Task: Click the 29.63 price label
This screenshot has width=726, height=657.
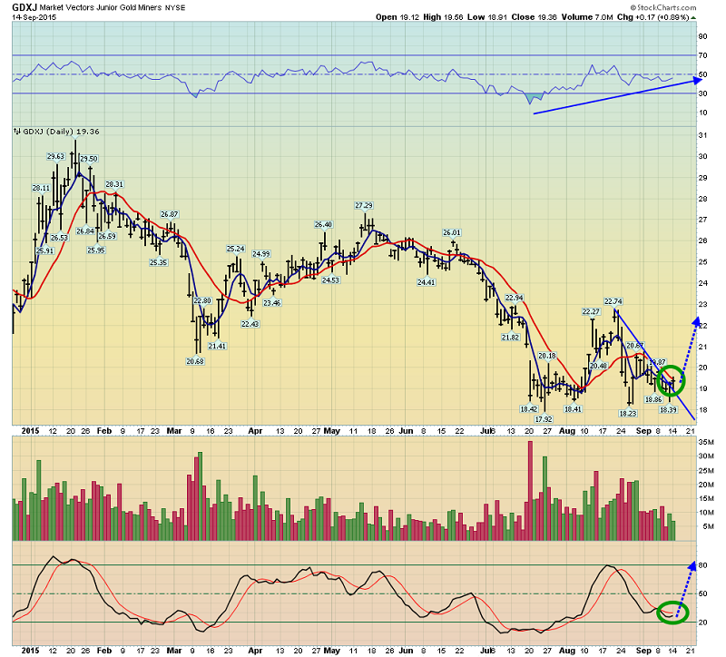Action: pyautogui.click(x=55, y=156)
